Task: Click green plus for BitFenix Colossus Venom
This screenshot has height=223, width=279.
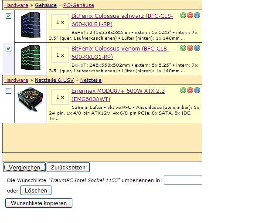Action: [183, 48]
